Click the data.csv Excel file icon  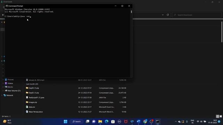27,107
